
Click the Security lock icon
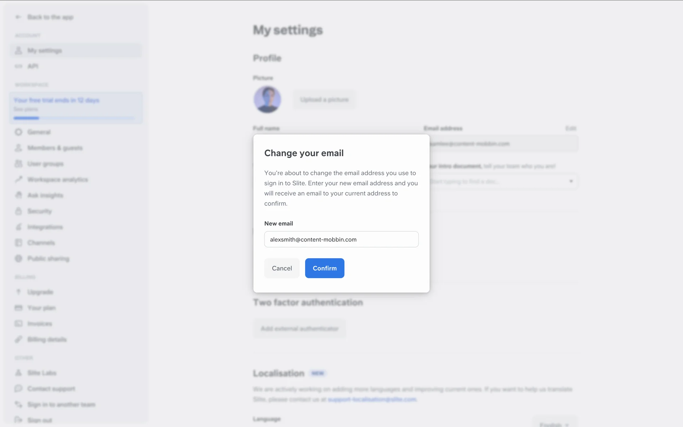(x=18, y=211)
